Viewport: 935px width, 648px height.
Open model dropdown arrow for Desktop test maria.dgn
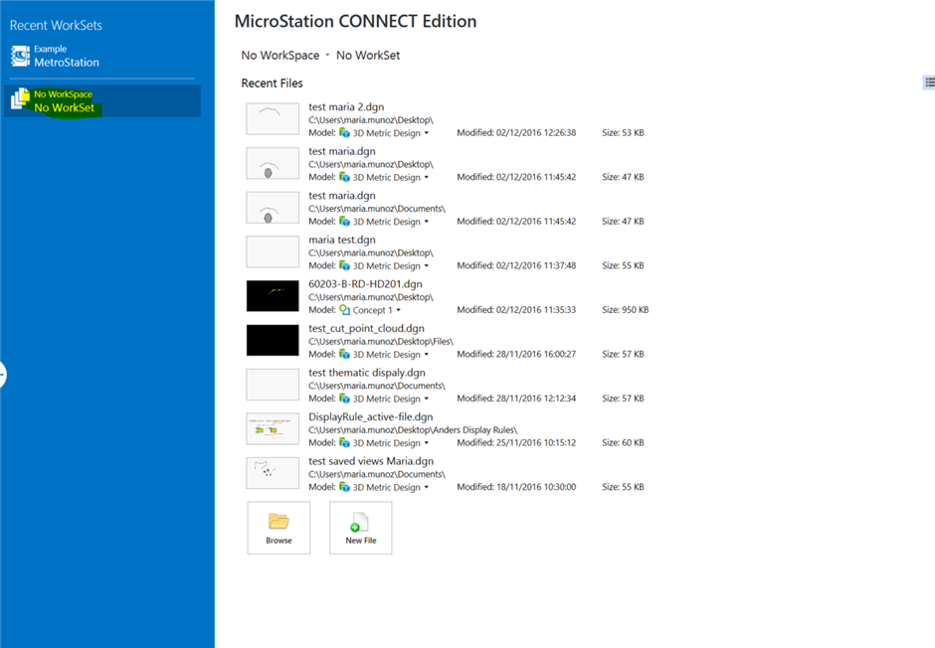click(427, 178)
